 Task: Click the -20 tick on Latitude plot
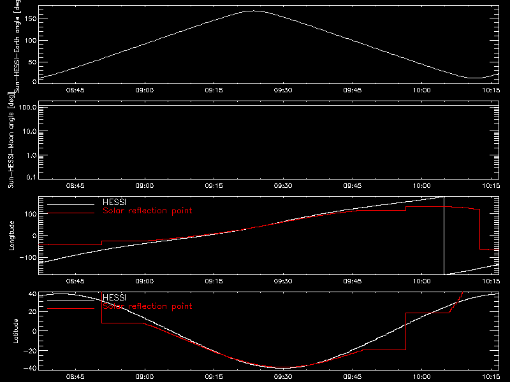(x=30, y=351)
